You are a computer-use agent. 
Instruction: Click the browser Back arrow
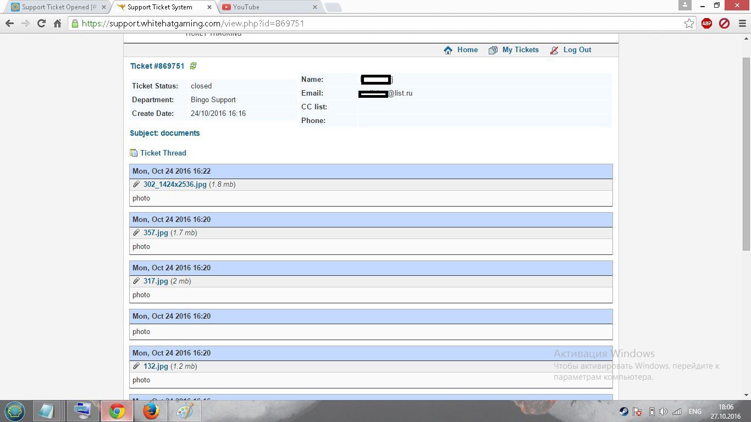(9, 23)
